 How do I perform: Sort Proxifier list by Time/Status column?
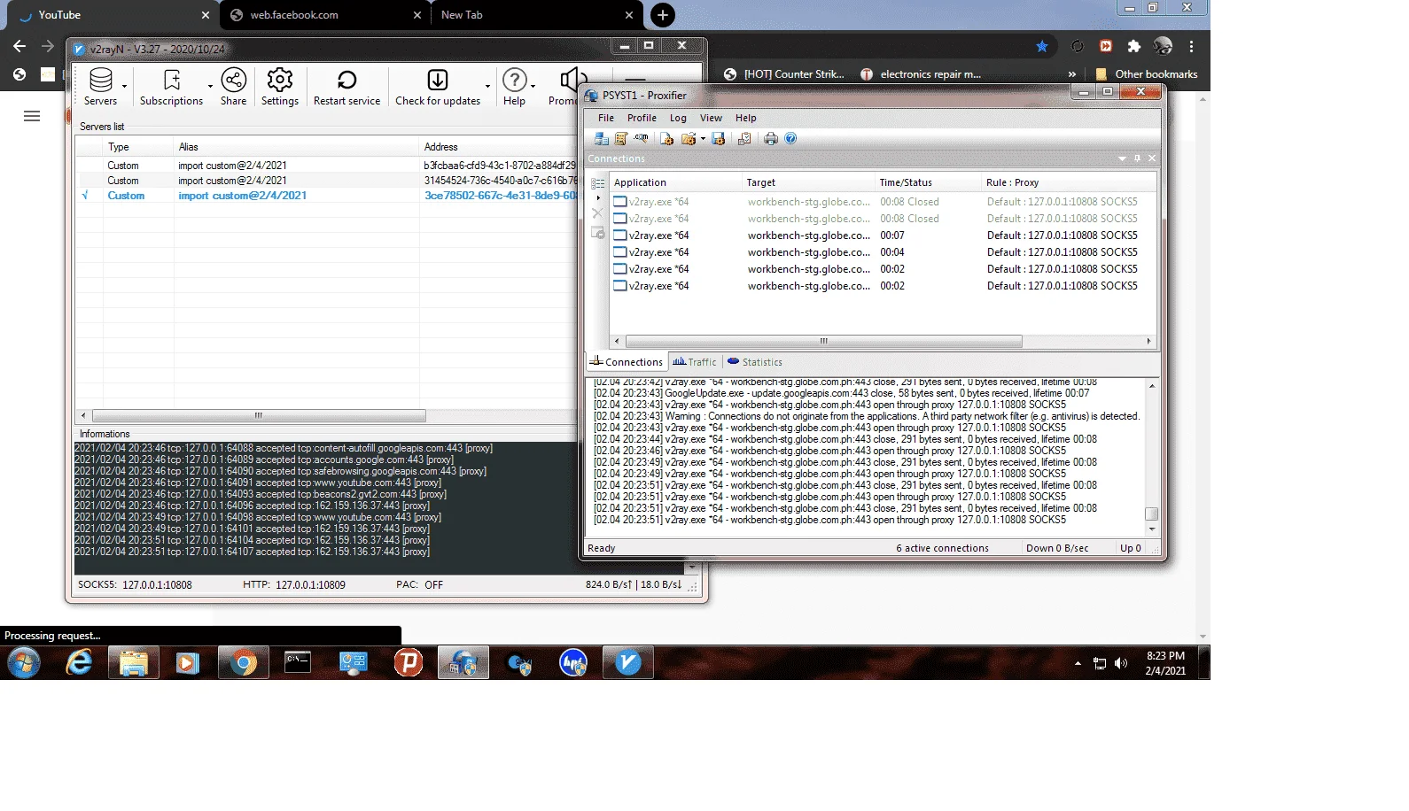(x=928, y=182)
